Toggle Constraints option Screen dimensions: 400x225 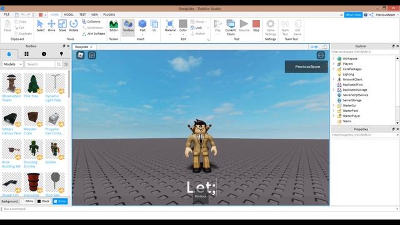(92, 27)
